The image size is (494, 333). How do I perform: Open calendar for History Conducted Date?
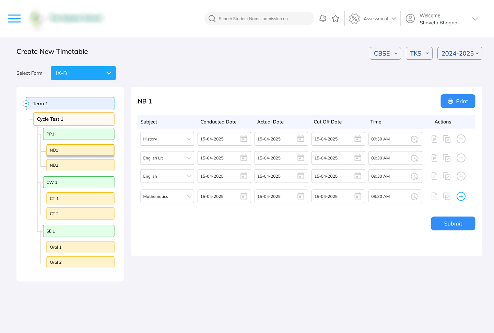[244, 139]
